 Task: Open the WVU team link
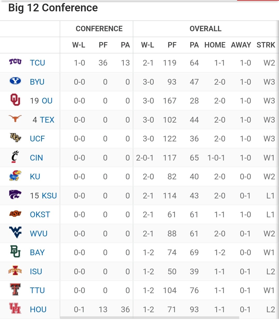click(x=39, y=234)
